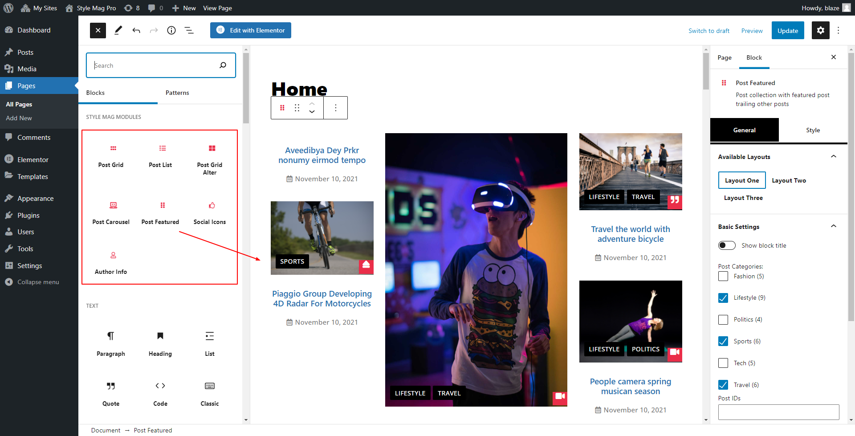
Task: Check the Fashion (5) category checkbox
Action: [x=723, y=276]
